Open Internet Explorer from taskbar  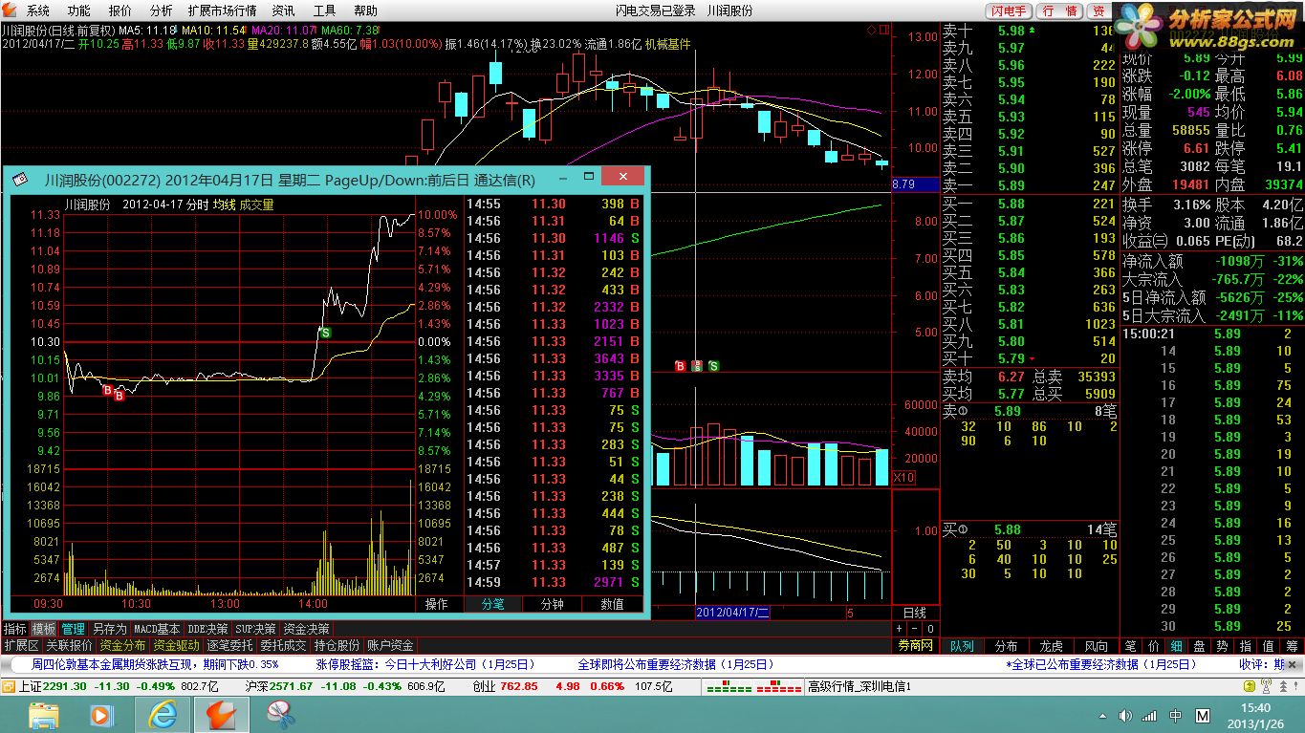coord(162,714)
